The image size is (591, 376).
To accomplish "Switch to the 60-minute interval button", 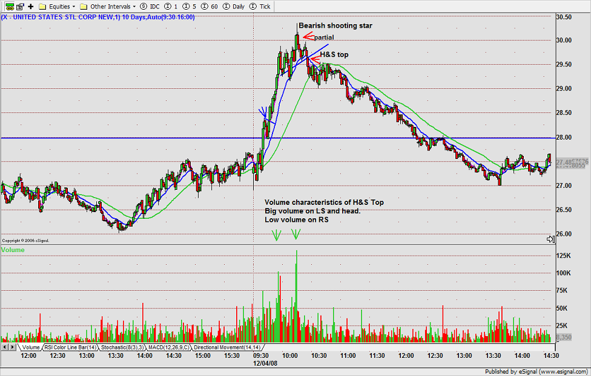I will 210,7.
